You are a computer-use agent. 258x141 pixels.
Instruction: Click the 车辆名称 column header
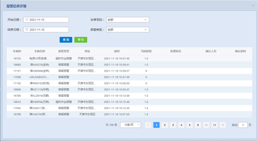point(40,51)
